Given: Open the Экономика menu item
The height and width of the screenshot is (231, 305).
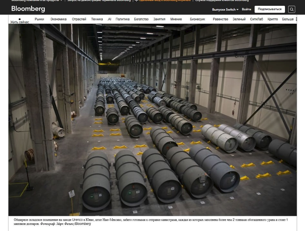Looking at the screenshot, I should [x=58, y=19].
